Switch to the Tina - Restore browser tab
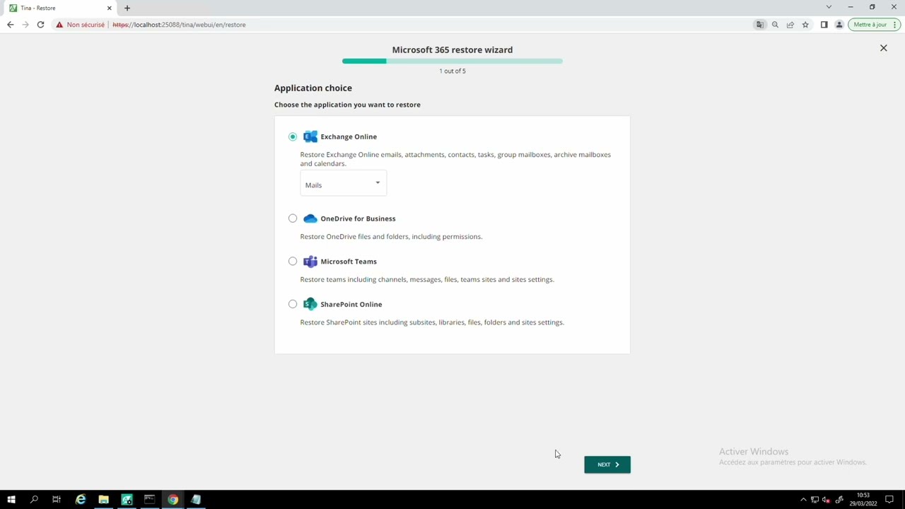905x509 pixels. point(60,8)
